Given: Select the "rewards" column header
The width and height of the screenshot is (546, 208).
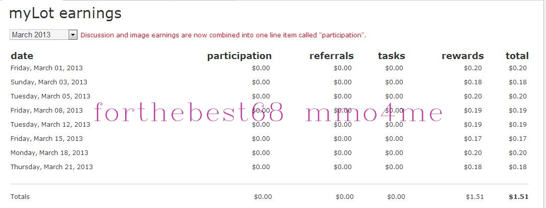Looking at the screenshot, I should coord(462,56).
